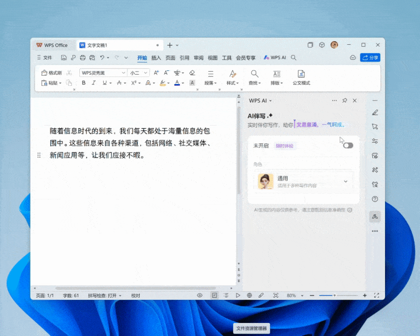The image size is (420, 336).
Task: Pin the WPS AI panel
Action: coord(344,100)
